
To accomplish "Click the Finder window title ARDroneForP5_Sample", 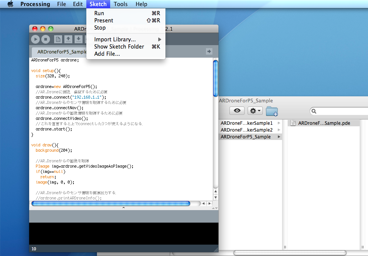I will pyautogui.click(x=246, y=101).
